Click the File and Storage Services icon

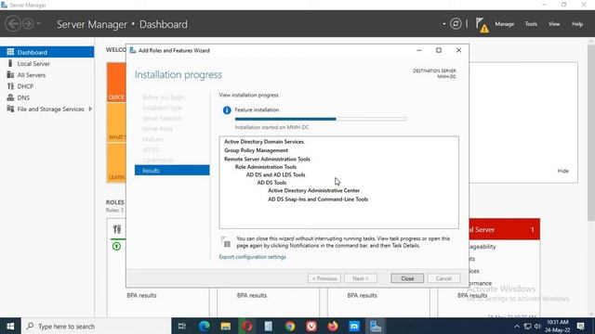pyautogui.click(x=10, y=109)
